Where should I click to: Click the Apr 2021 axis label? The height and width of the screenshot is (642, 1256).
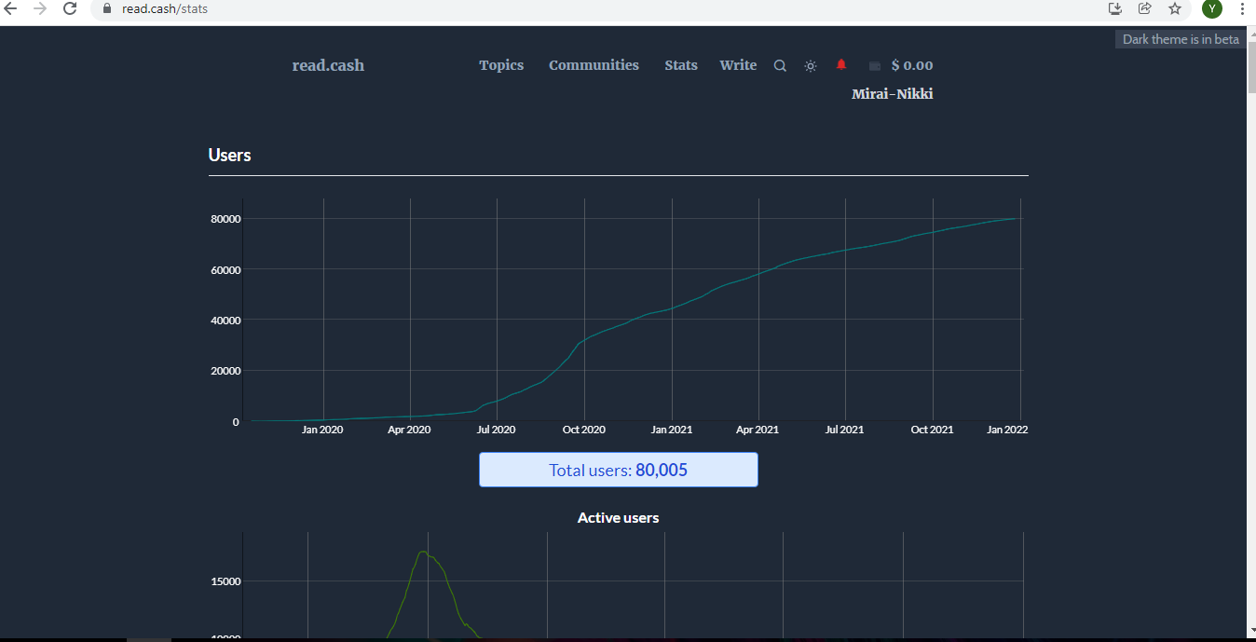coord(758,430)
